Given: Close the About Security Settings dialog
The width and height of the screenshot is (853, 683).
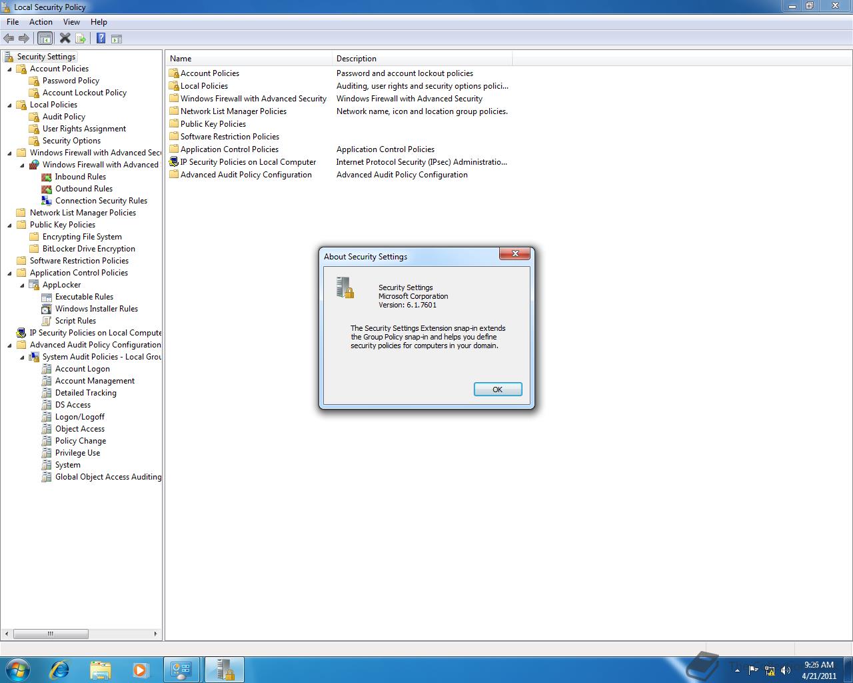Looking at the screenshot, I should click(515, 253).
